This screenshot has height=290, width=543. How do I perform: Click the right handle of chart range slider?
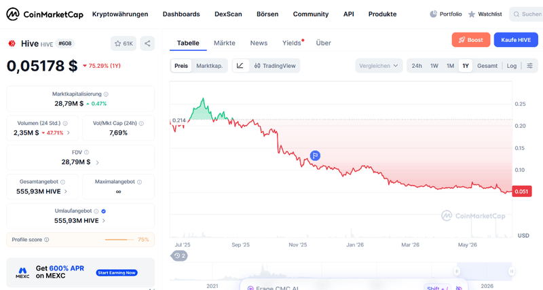511,271
